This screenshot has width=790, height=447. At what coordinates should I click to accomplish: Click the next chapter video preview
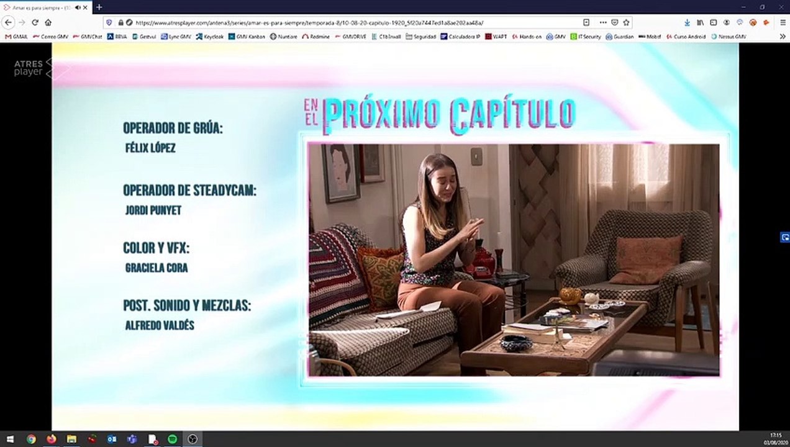coord(514,260)
